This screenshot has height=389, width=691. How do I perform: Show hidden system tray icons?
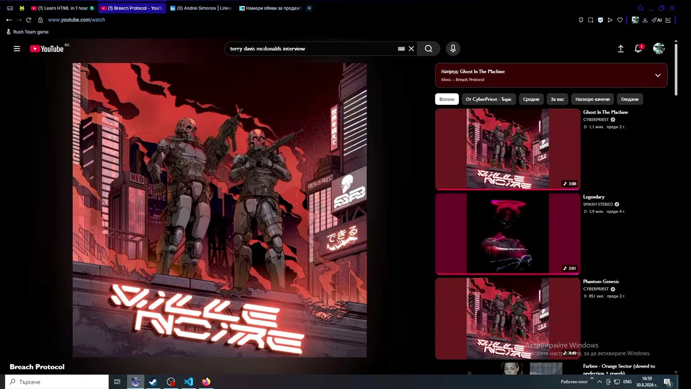tap(599, 382)
